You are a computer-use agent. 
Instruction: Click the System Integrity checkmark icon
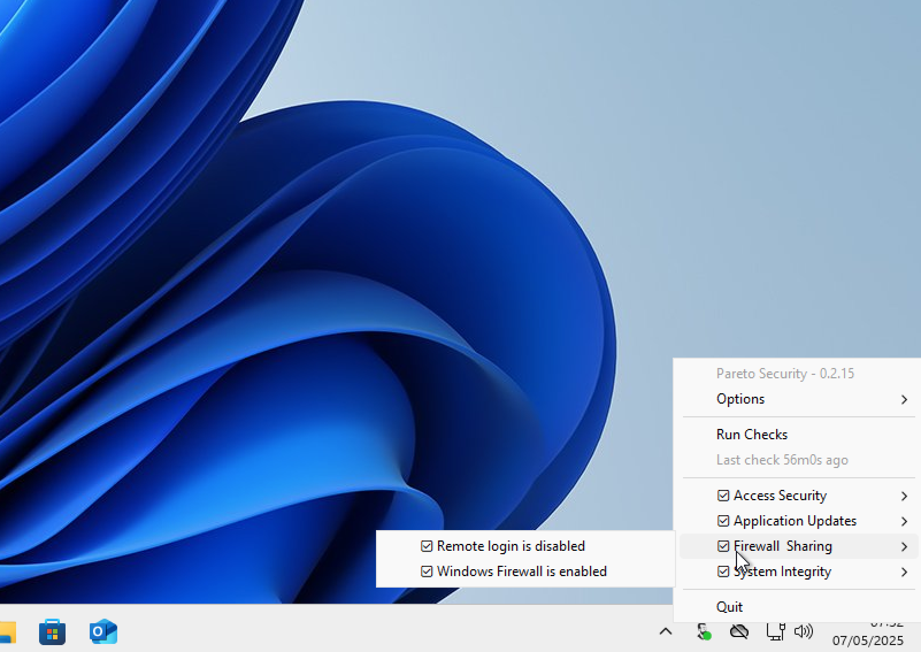(723, 572)
